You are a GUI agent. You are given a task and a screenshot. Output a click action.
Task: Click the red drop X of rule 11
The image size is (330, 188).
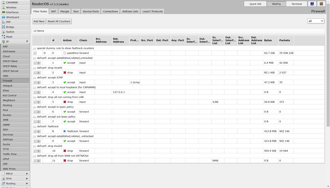click(65, 161)
